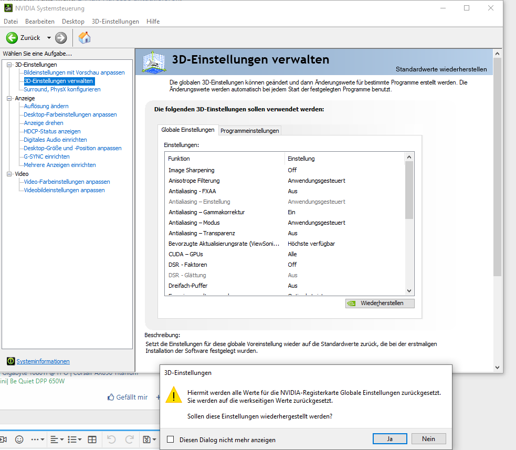
Task: Cancel the reset with Nein button
Action: point(428,439)
